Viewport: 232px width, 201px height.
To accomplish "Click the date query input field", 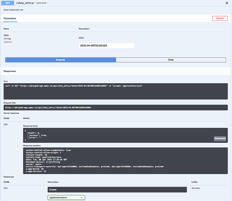I will click(x=106, y=45).
